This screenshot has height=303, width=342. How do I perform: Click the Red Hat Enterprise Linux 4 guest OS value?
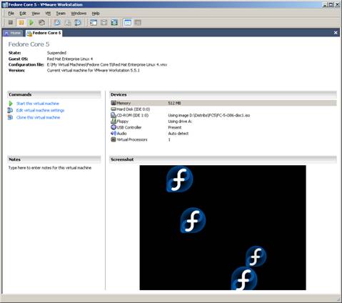[x=70, y=59]
